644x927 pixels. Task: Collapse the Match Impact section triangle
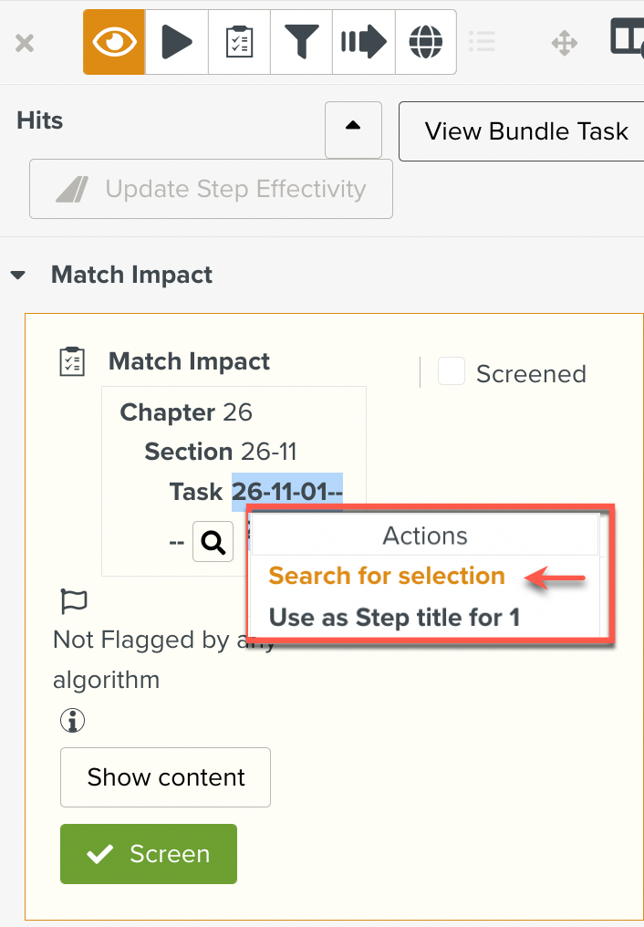[x=19, y=274]
